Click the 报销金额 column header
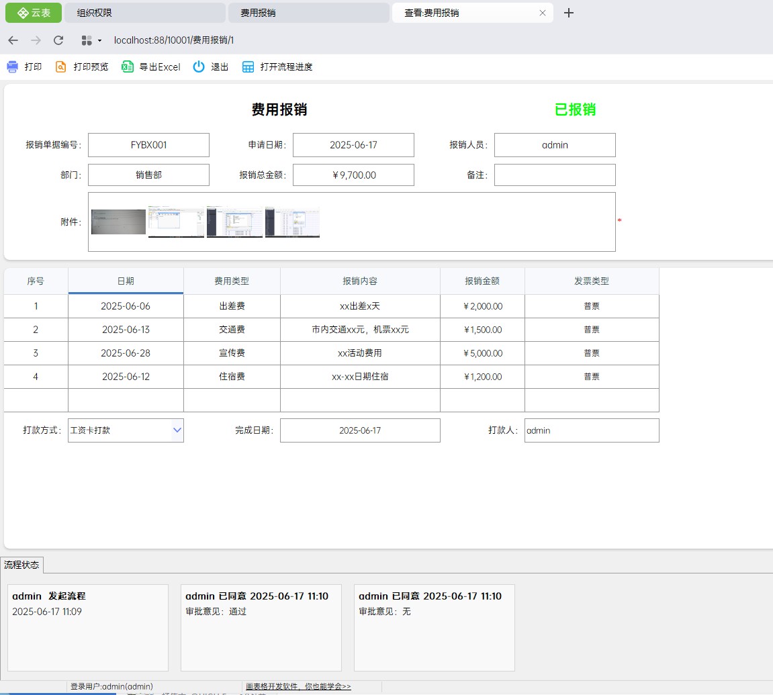Image resolution: width=773 pixels, height=695 pixels. click(x=482, y=281)
